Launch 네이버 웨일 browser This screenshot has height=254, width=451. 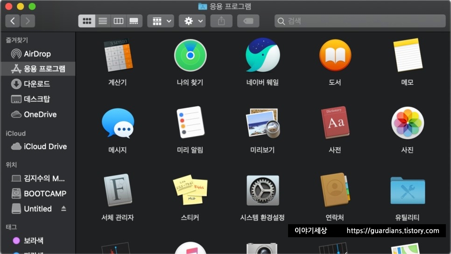click(x=262, y=55)
